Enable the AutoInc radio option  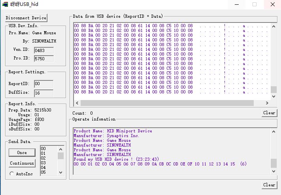coord(12,174)
